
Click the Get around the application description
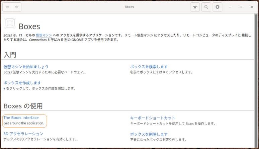(24, 123)
